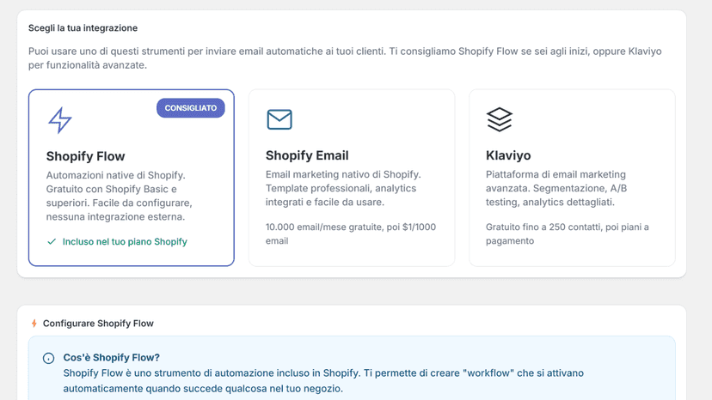Click 'Email marketing nativo di Shopify' description
Image resolution: width=712 pixels, height=400 pixels.
pos(343,188)
